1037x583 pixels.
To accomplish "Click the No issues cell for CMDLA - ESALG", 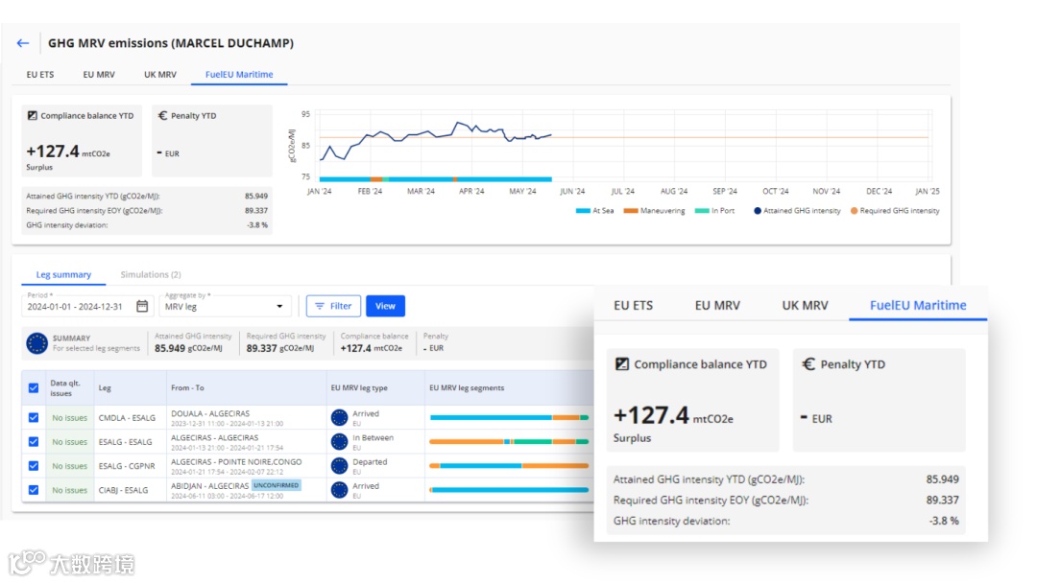I will (69, 418).
